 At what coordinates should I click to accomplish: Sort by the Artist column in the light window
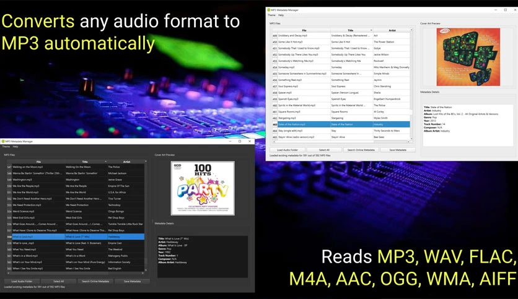click(392, 30)
